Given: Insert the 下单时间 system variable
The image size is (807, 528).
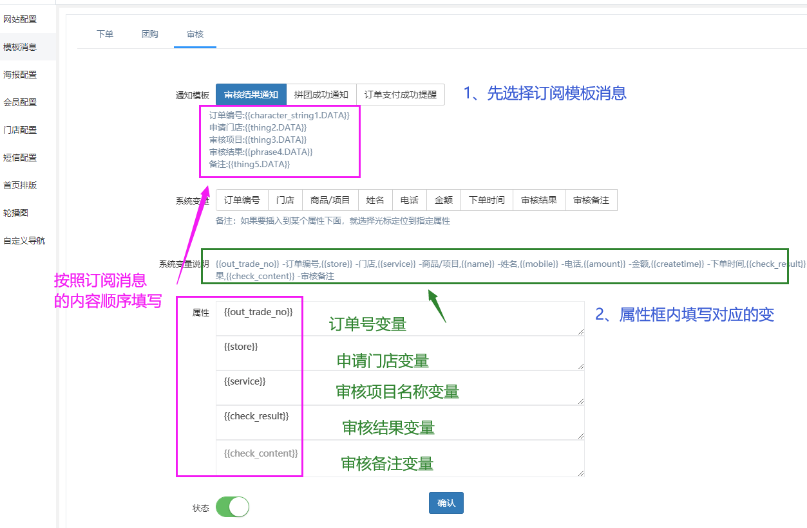Looking at the screenshot, I should click(486, 200).
